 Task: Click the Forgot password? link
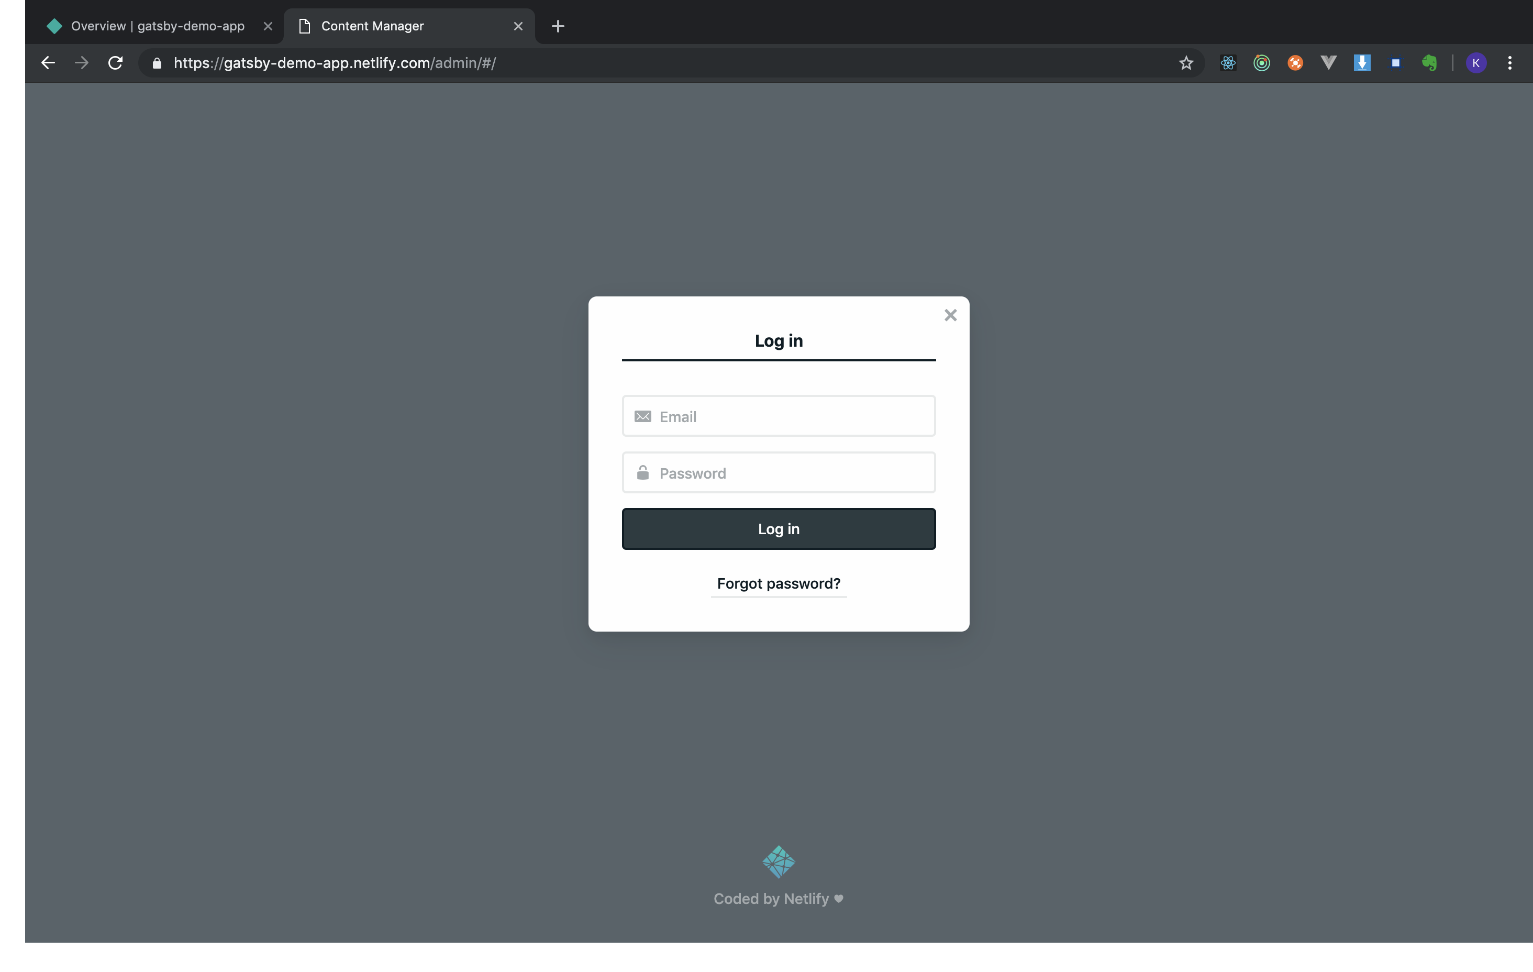pyautogui.click(x=778, y=583)
